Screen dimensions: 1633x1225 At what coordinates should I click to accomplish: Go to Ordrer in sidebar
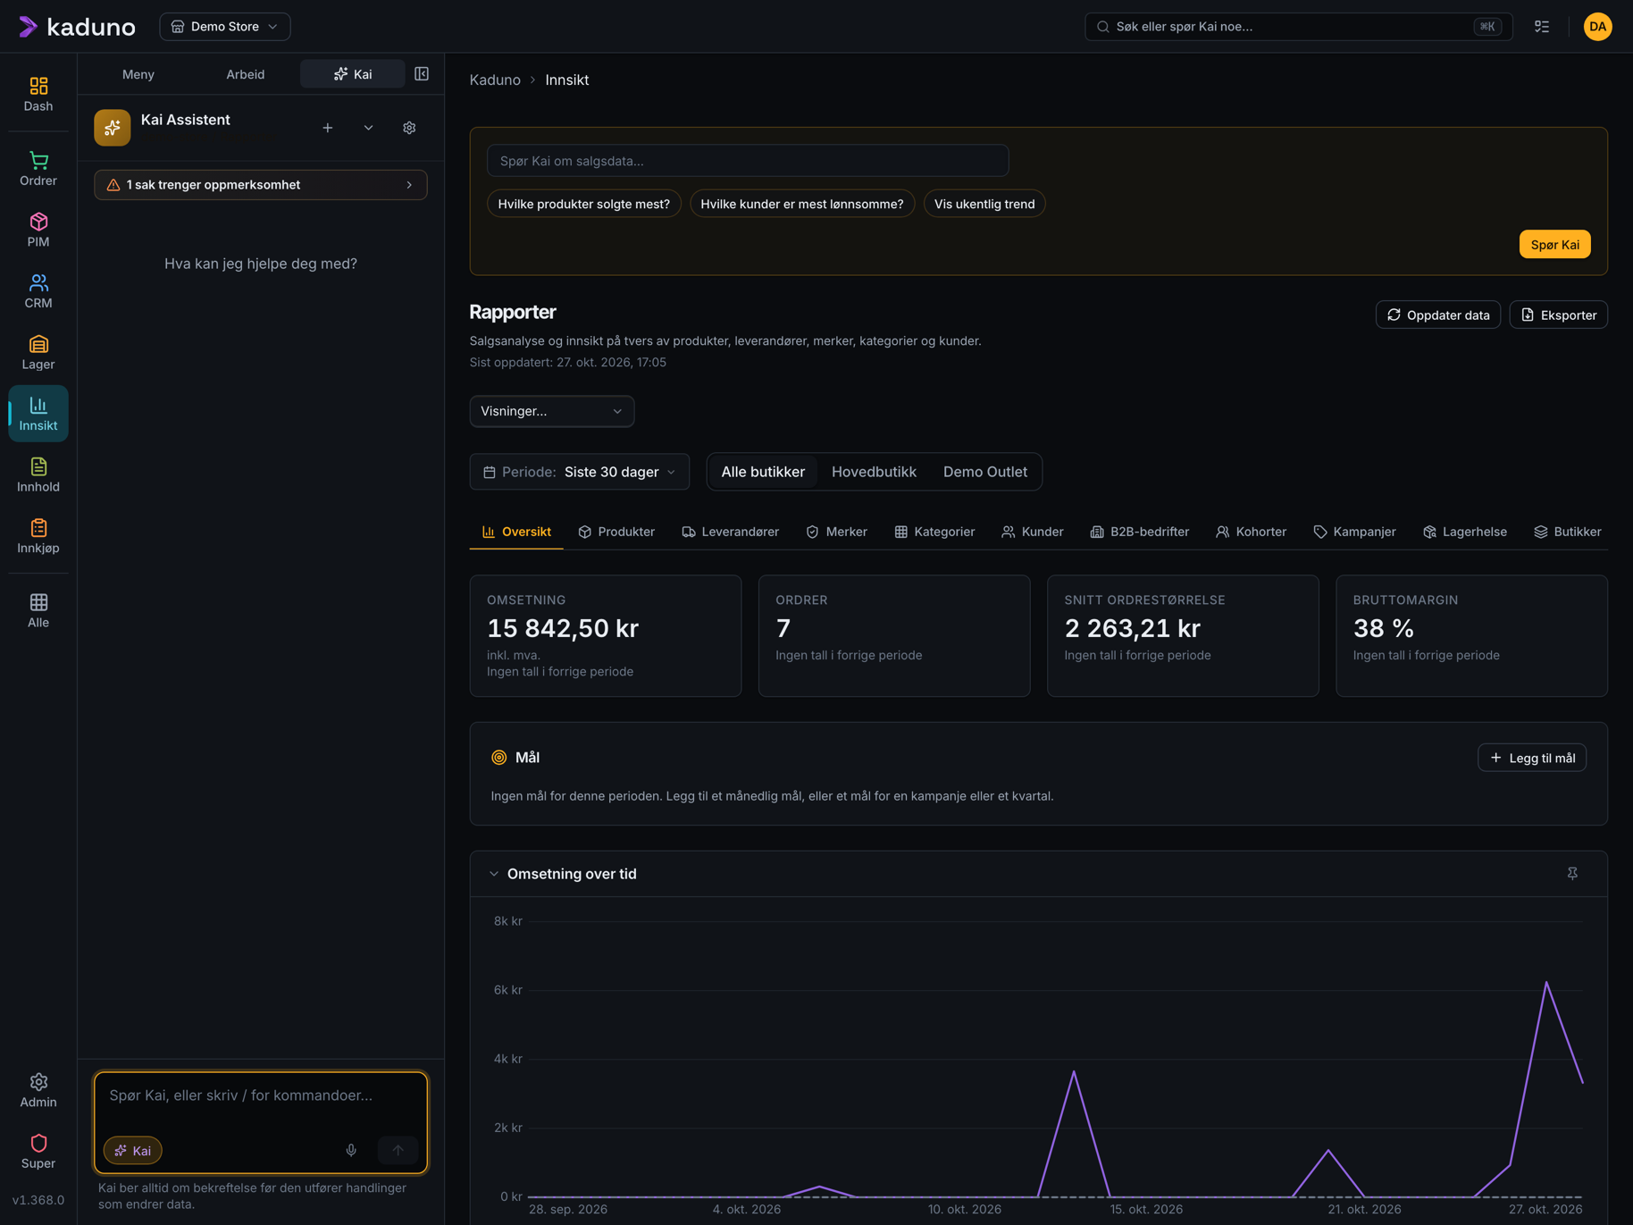coord(38,169)
